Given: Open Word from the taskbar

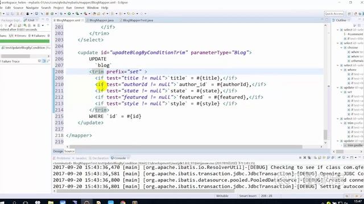Looking at the screenshot, I should tap(63, 203).
